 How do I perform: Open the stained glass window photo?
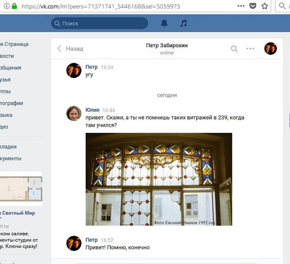(158, 179)
